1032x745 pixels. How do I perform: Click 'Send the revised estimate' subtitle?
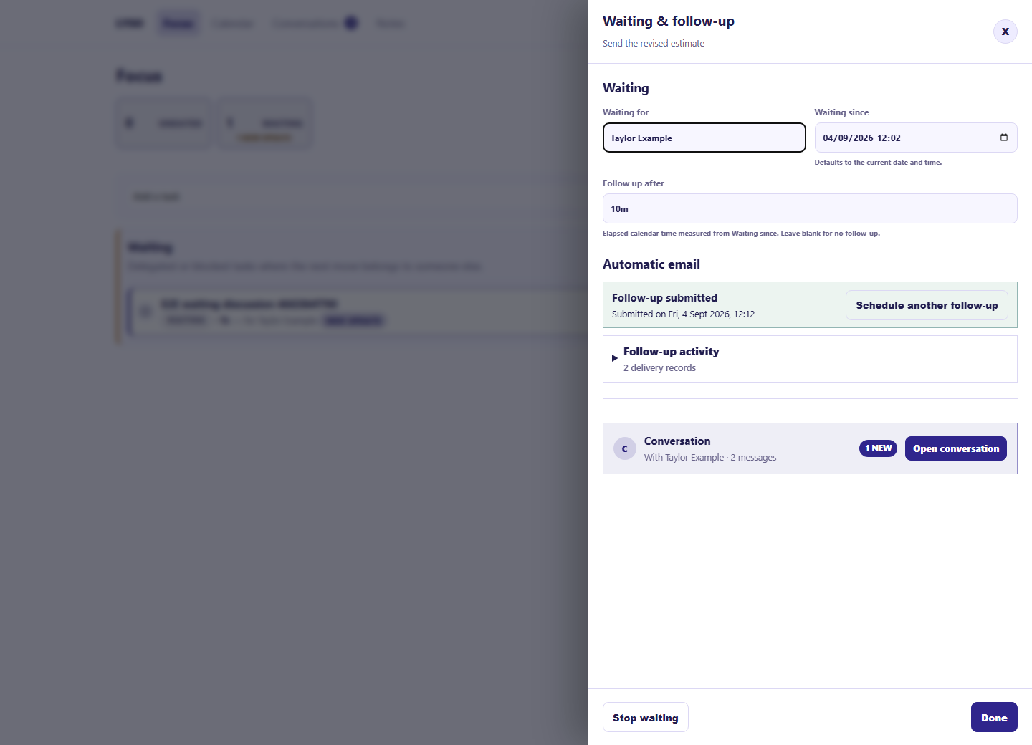click(x=654, y=44)
